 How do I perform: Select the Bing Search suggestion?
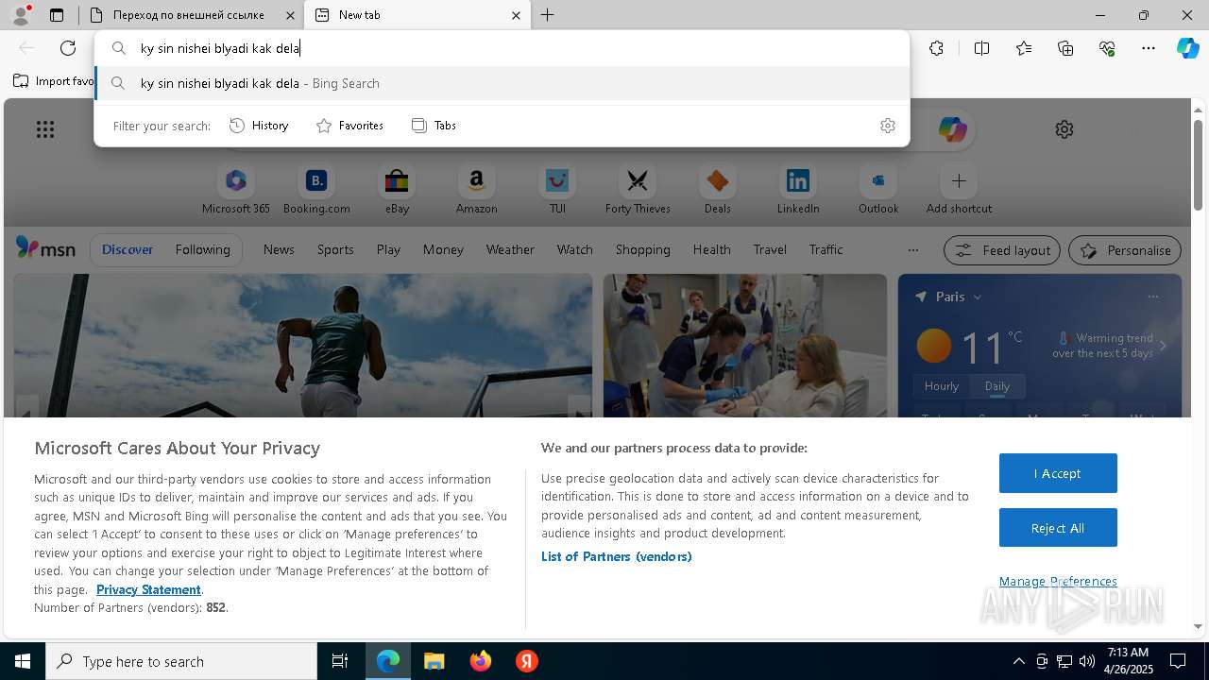(x=502, y=83)
